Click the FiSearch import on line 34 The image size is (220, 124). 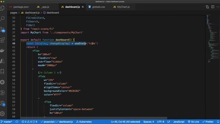coord(32,21)
